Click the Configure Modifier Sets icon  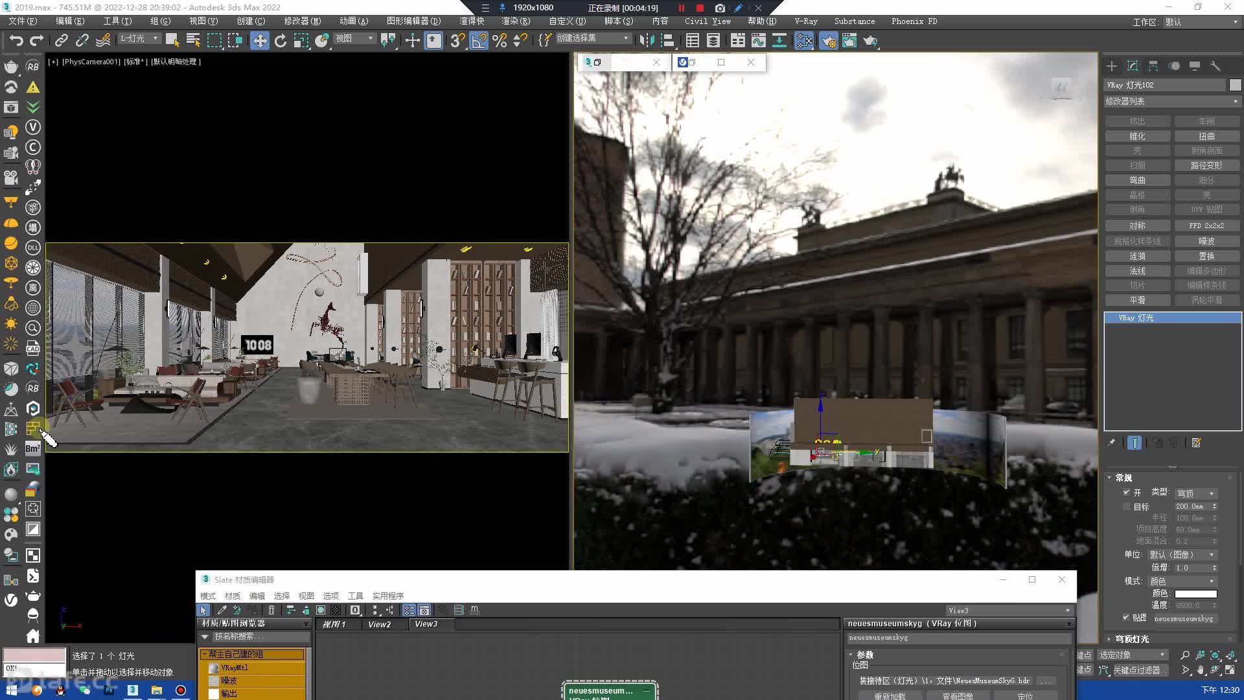[1196, 443]
